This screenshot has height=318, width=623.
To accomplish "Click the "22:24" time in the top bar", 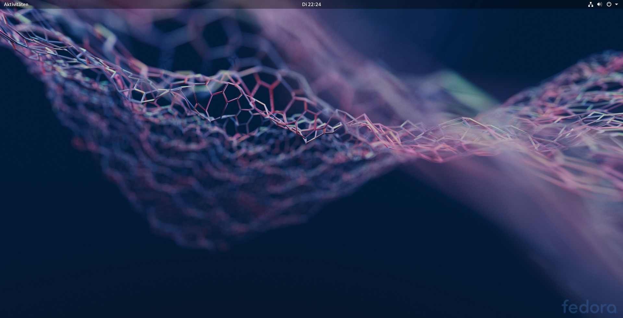I will 314,5.
